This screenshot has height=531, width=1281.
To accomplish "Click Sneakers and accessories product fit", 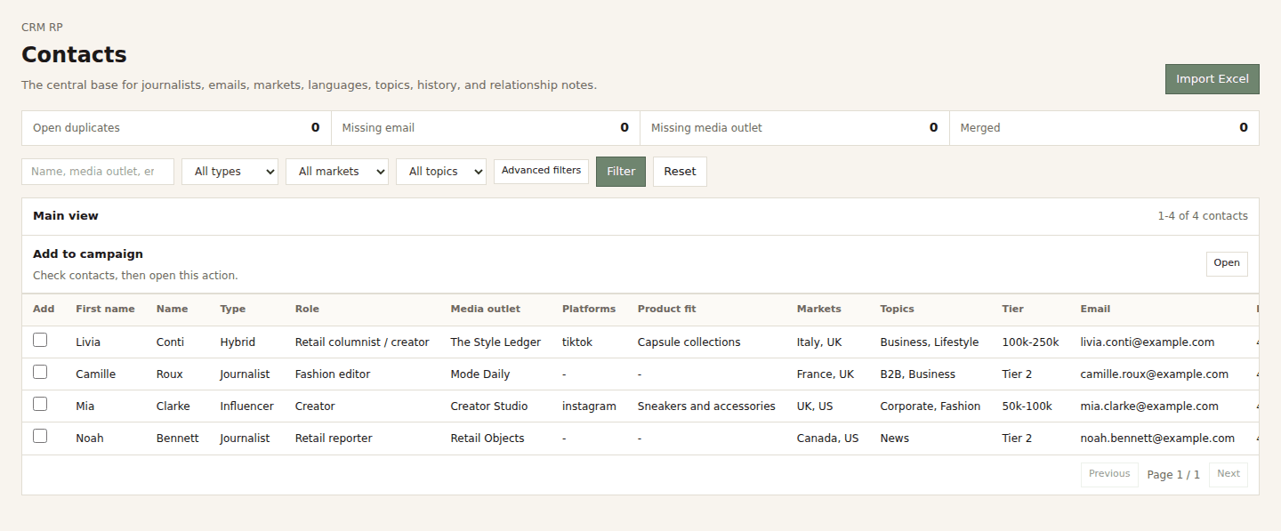I will coord(706,406).
